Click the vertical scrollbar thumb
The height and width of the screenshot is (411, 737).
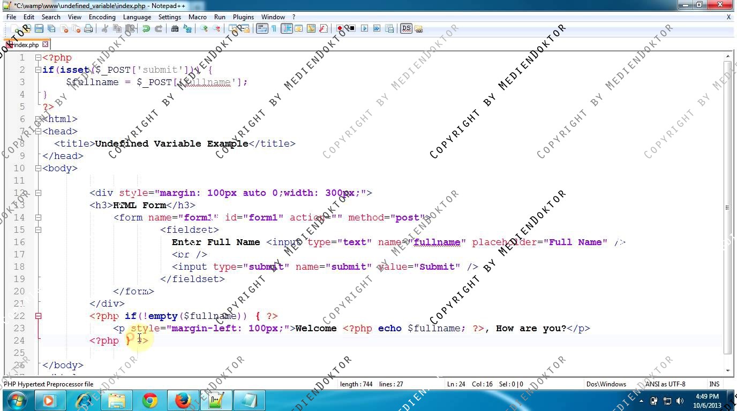(727, 208)
